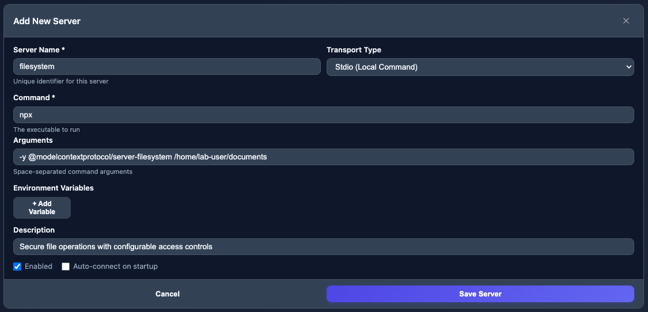Image resolution: width=648 pixels, height=312 pixels.
Task: Click the 'Command *' field label
Action: 34,98
